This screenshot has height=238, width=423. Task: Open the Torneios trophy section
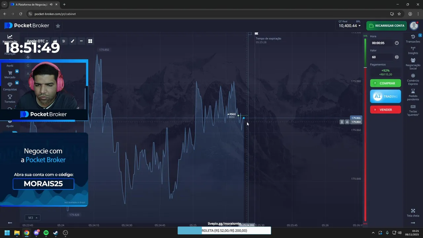coord(10,99)
